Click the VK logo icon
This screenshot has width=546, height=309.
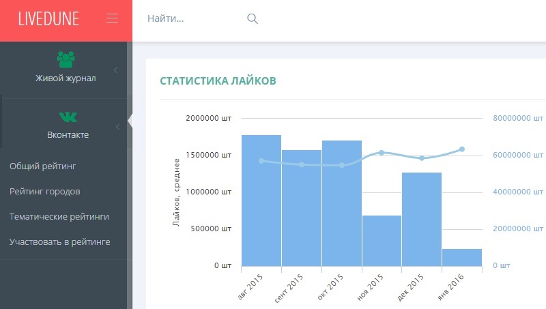[68, 117]
